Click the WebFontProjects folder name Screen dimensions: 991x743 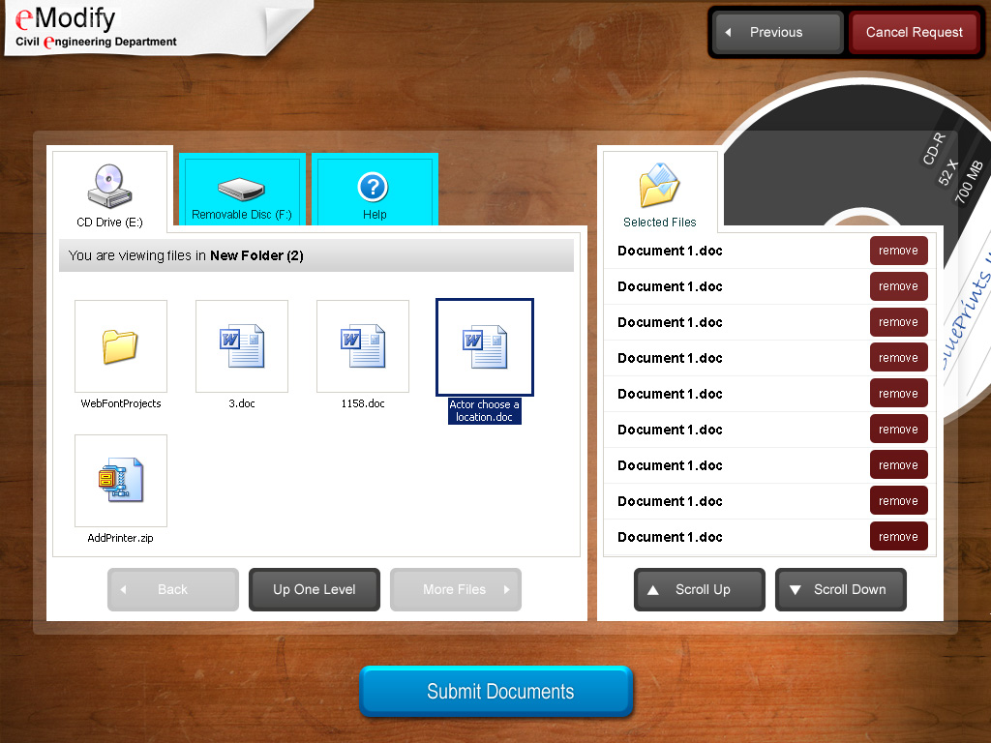(x=121, y=403)
